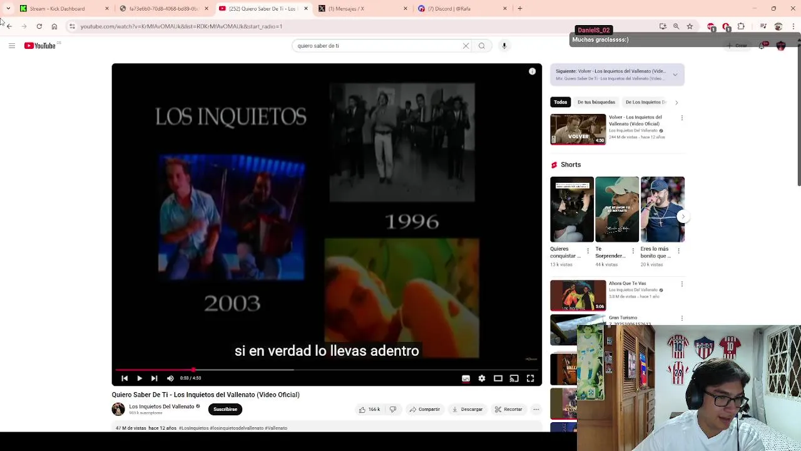801x451 pixels.
Task: Open the Te Sorprender short thumbnail
Action: pos(617,209)
